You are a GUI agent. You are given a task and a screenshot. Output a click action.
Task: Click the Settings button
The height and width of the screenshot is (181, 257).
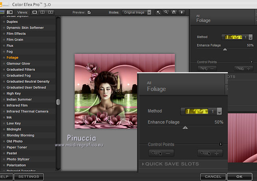[x=29, y=177]
